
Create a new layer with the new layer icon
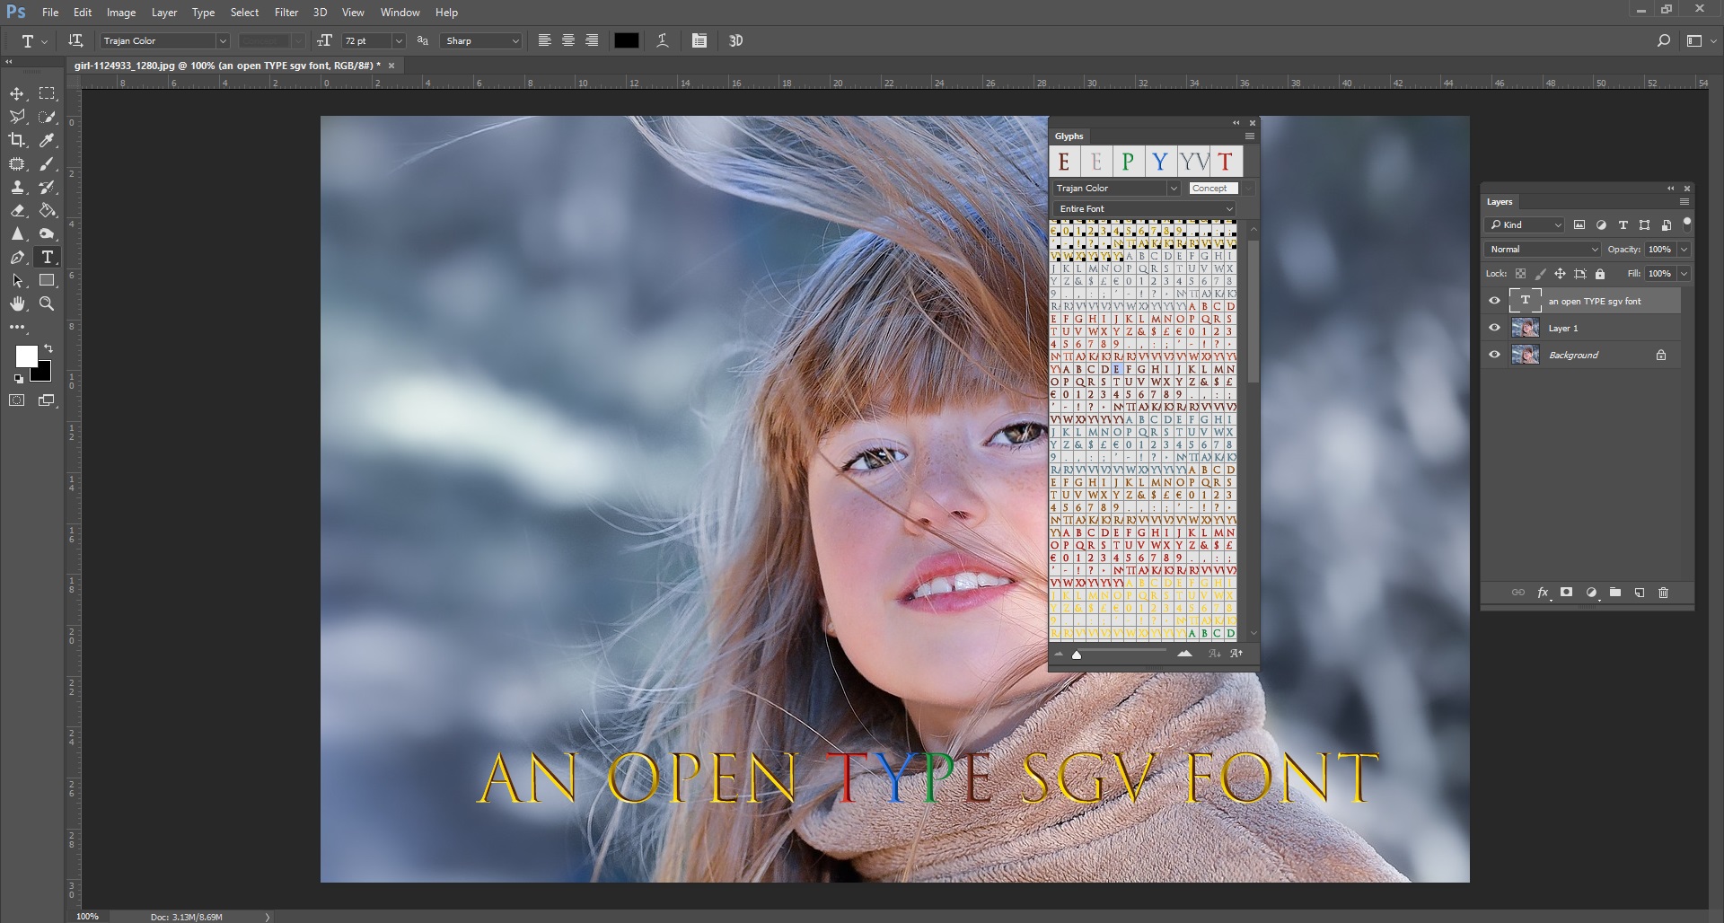pyautogui.click(x=1639, y=593)
